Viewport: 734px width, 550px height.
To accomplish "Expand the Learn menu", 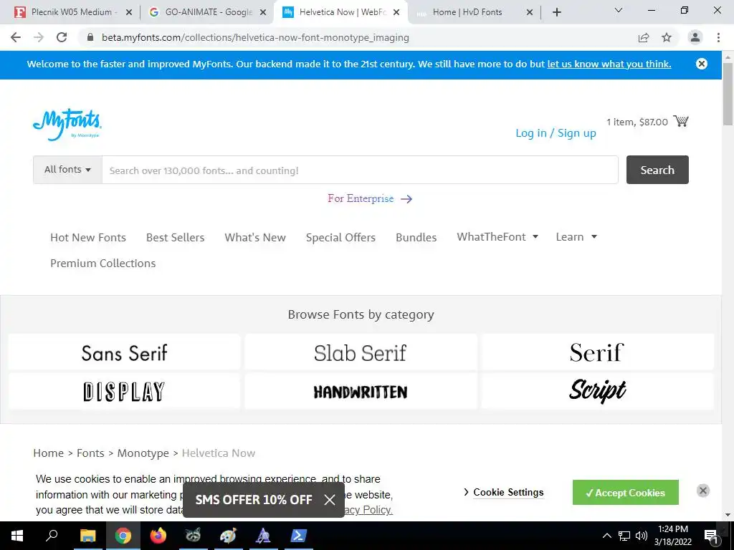I will [576, 237].
